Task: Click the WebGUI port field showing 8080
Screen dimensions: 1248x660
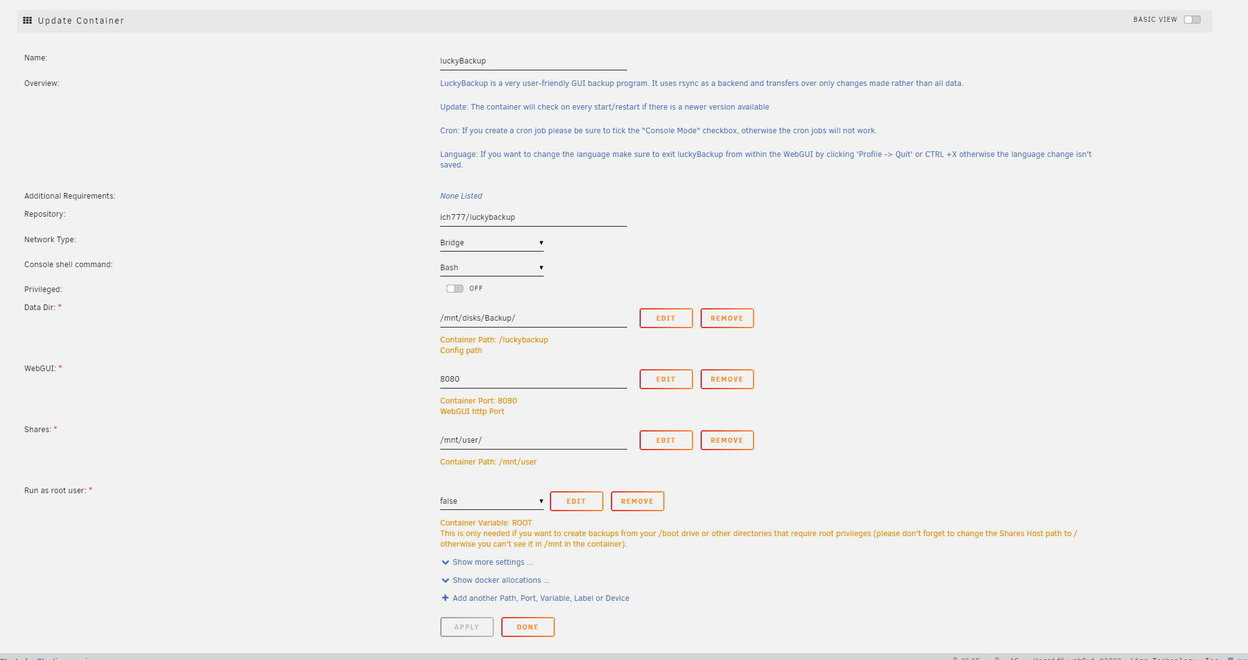Action: pyautogui.click(x=533, y=379)
